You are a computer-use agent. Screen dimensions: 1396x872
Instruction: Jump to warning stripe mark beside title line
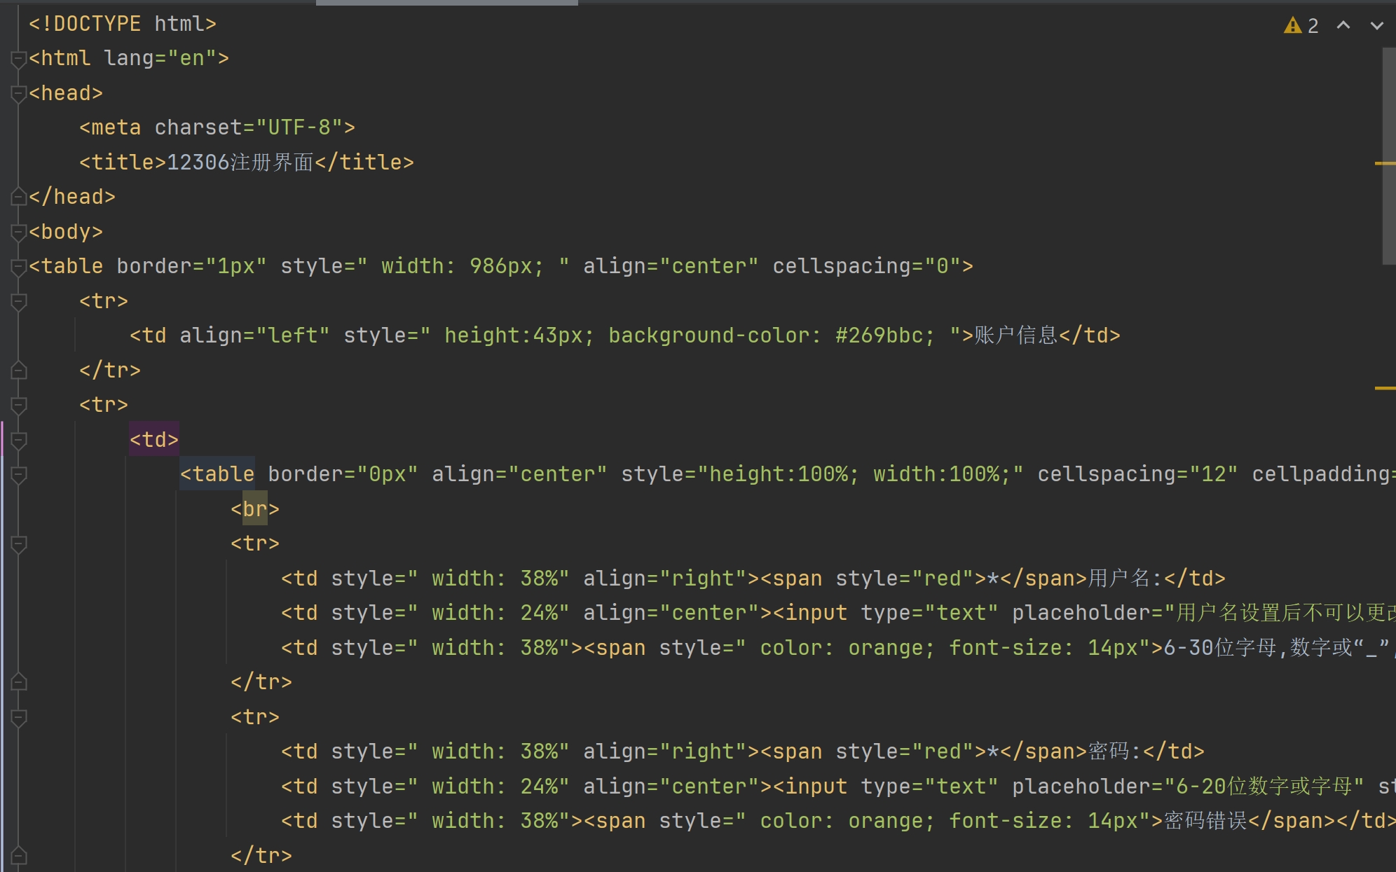tap(1385, 163)
